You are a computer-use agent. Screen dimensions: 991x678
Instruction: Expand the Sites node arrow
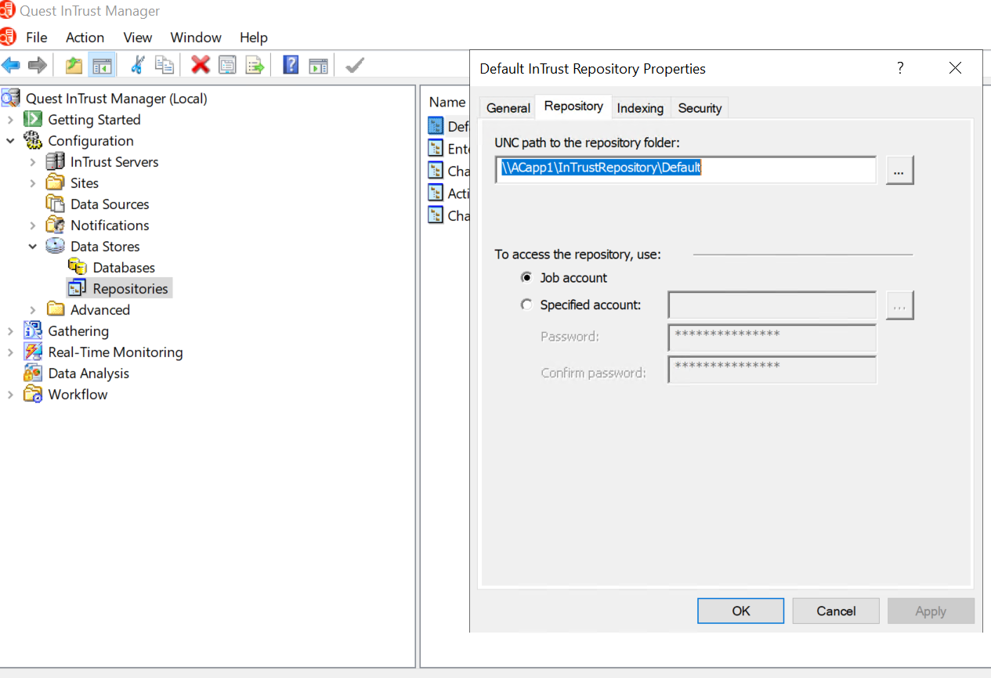(33, 183)
